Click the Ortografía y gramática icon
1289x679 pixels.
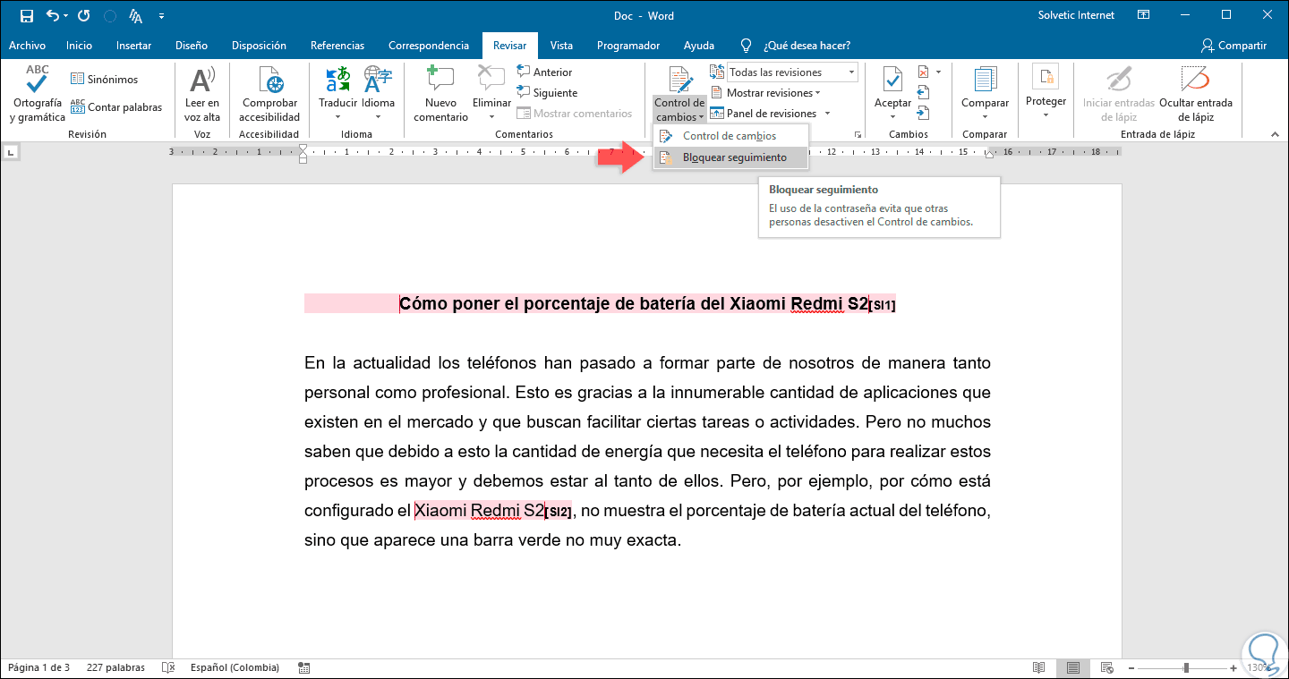pos(37,82)
